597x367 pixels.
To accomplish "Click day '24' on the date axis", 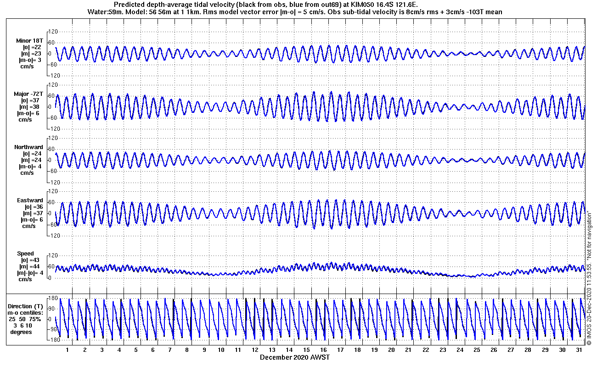I will click(460, 350).
